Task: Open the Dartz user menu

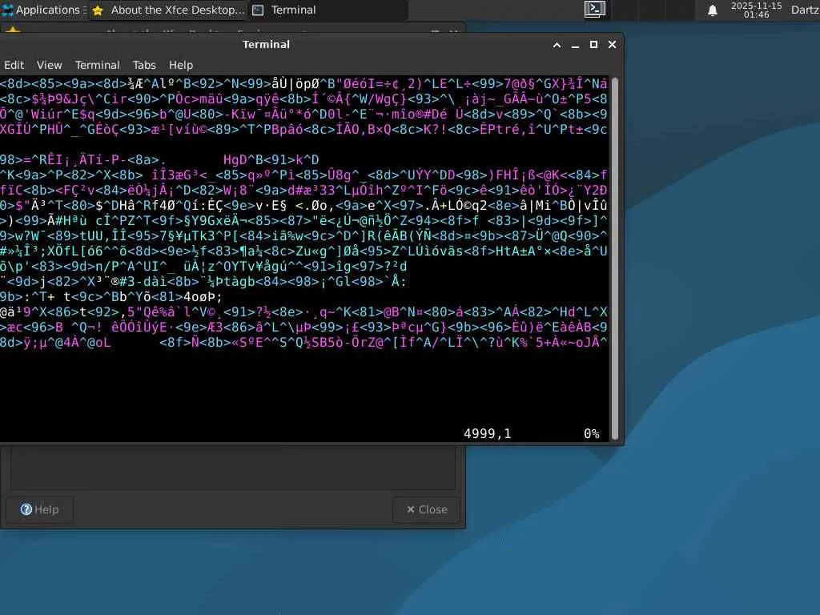Action: click(x=805, y=10)
